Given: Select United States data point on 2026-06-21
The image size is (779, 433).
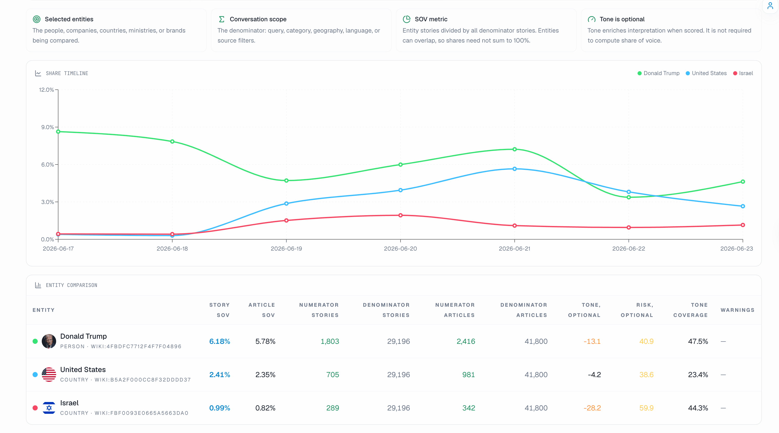Looking at the screenshot, I should [x=514, y=169].
